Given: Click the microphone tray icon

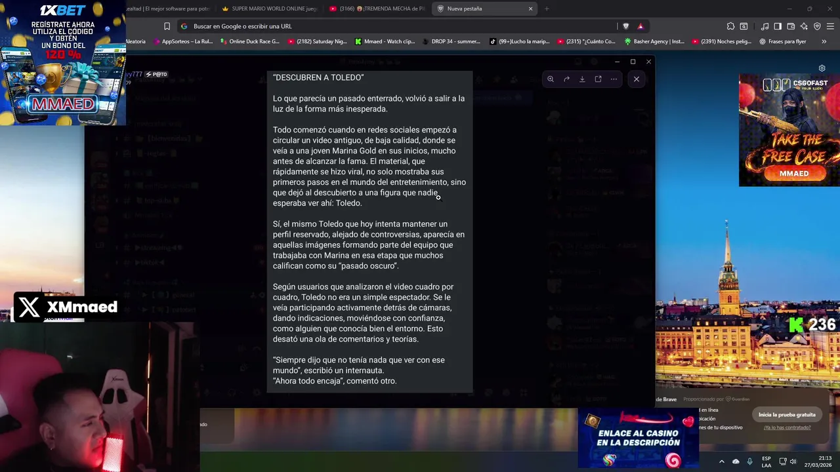Looking at the screenshot, I should [749, 462].
